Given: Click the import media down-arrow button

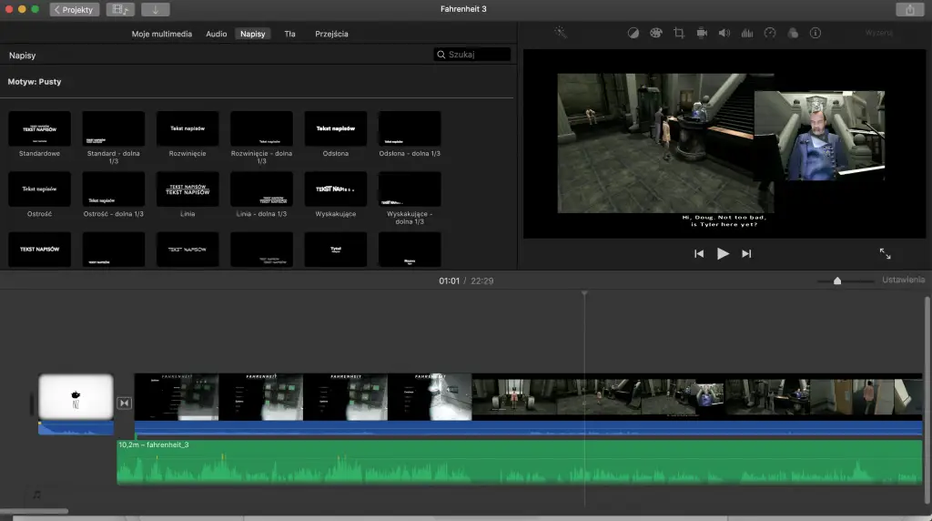Looking at the screenshot, I should coord(155,9).
